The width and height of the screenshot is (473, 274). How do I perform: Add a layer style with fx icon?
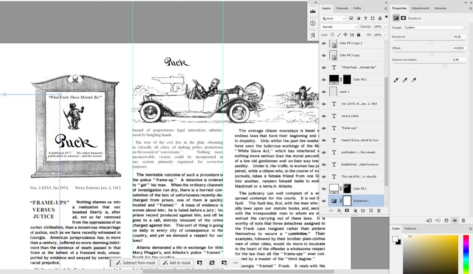click(339, 211)
